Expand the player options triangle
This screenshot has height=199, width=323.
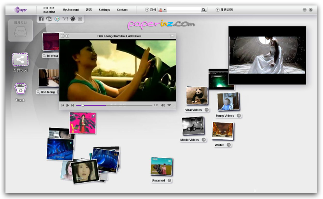coord(169,106)
